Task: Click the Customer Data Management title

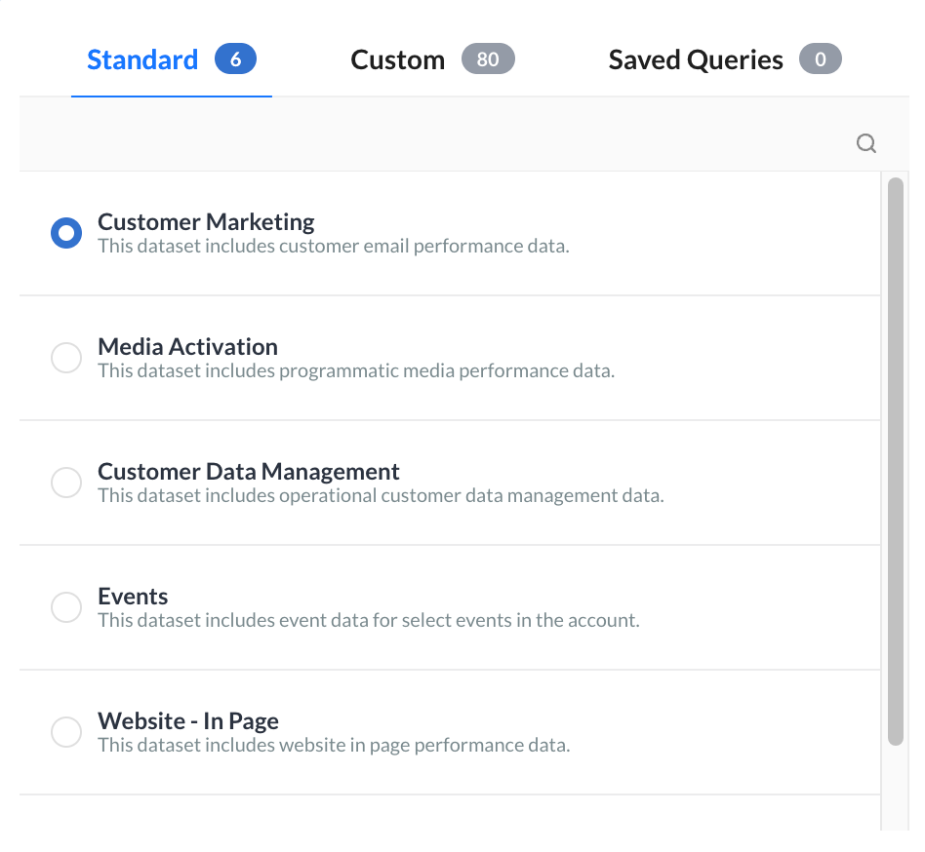Action: (248, 472)
